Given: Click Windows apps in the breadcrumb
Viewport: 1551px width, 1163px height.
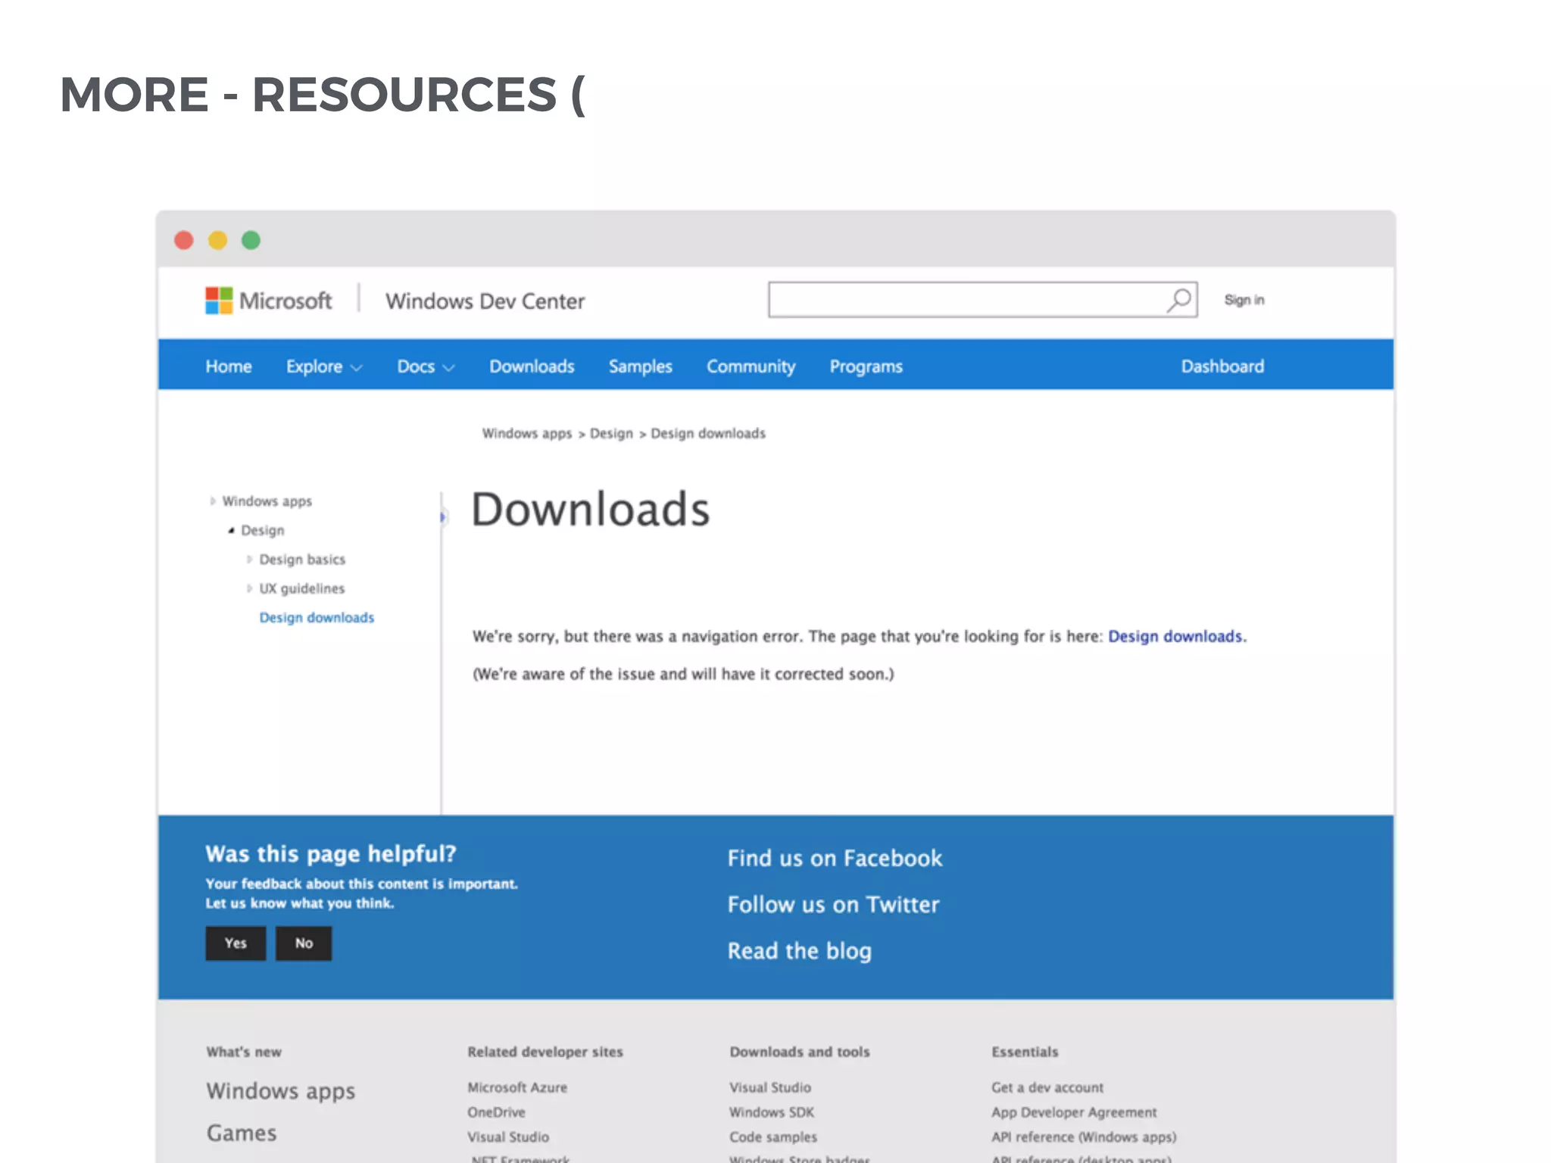Looking at the screenshot, I should [x=527, y=433].
